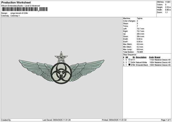Click the "N#" column header

(x=127, y=57)
